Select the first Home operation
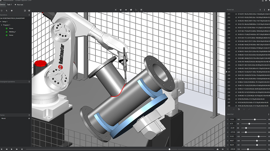Image resolution: width=270 pixels, height=151 pixels. point(11,28)
